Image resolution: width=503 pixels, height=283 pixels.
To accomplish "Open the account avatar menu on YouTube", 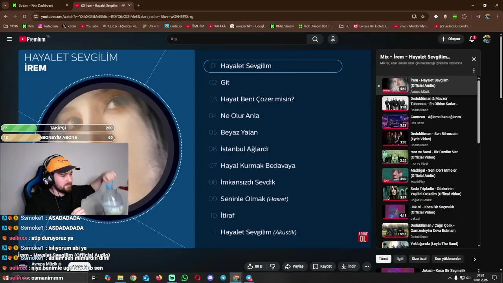I will click(x=487, y=39).
